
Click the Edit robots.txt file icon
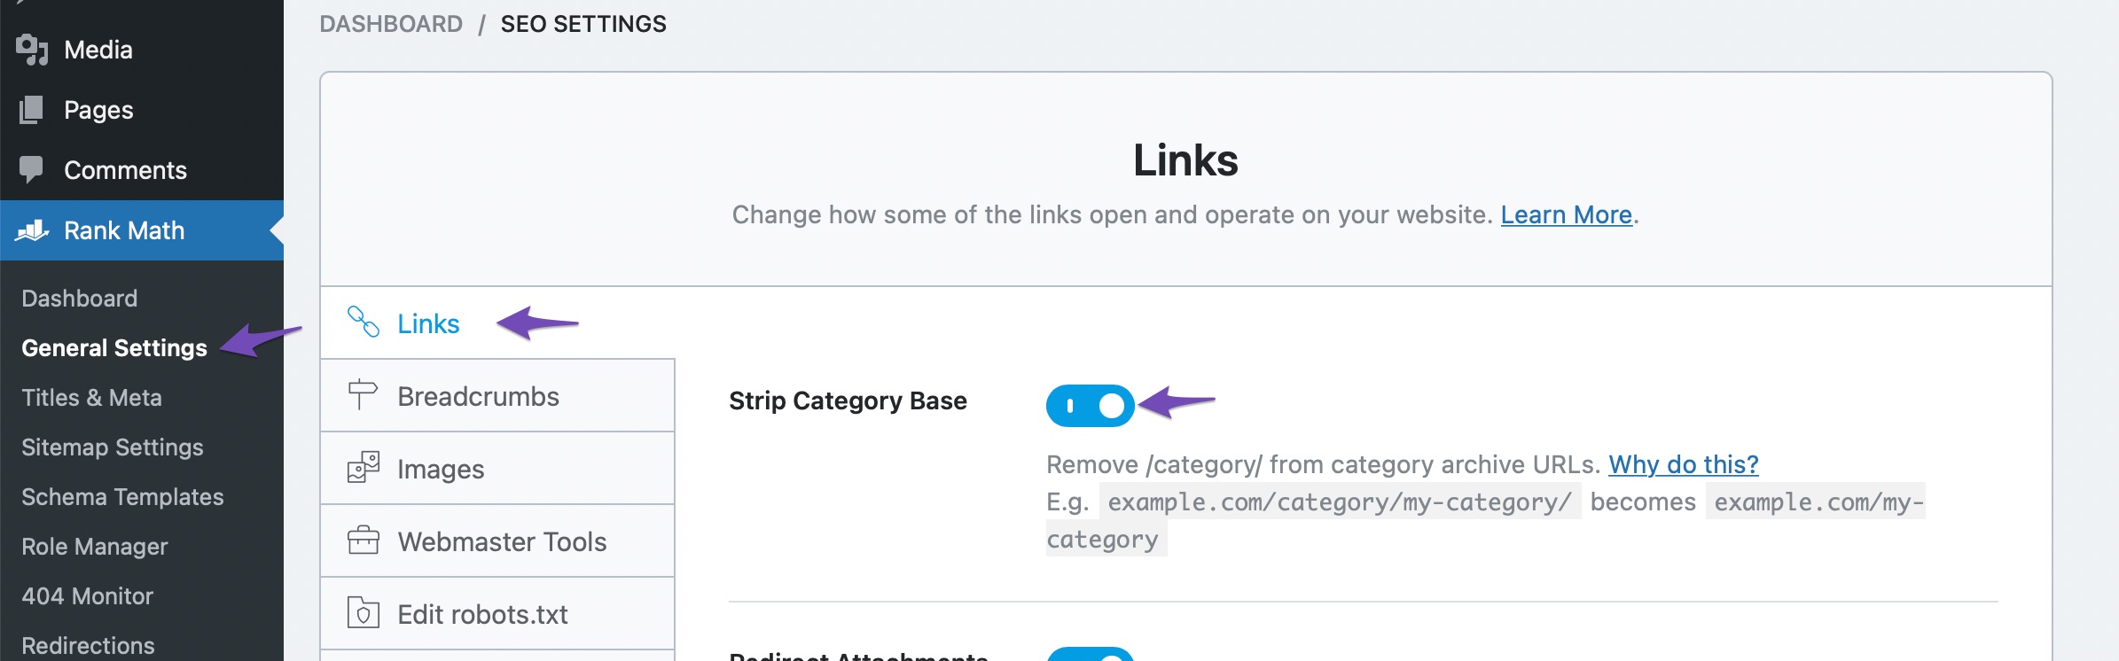pyautogui.click(x=363, y=613)
